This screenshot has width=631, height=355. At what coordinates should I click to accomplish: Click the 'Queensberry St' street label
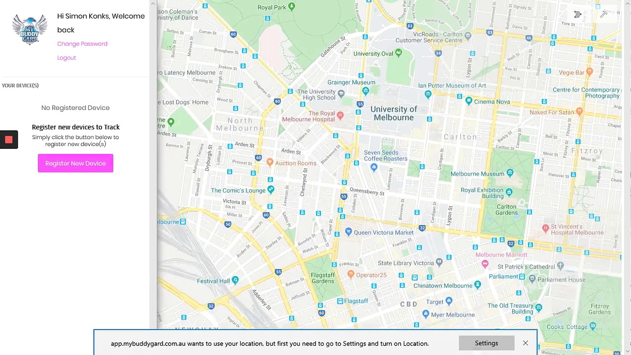tap(367, 191)
